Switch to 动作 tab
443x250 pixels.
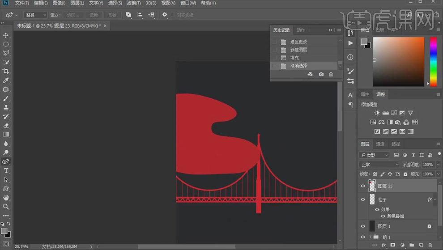click(301, 30)
